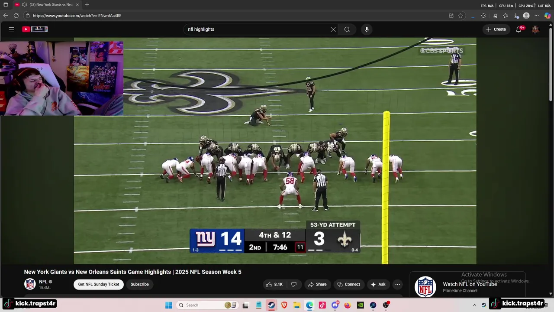
Task: Open the Copilot sidebar icon
Action: (x=548, y=16)
